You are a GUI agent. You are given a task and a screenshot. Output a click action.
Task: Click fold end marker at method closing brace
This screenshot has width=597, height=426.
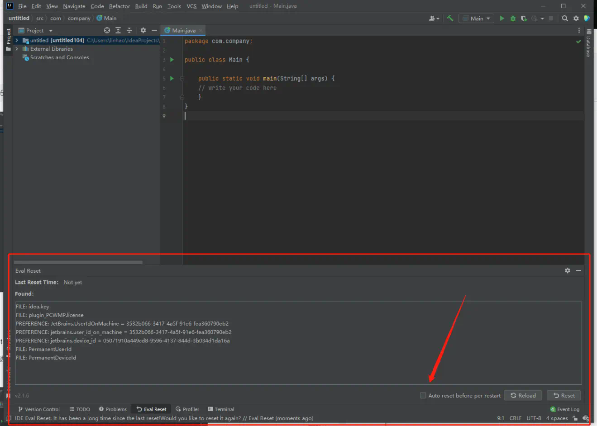(182, 97)
